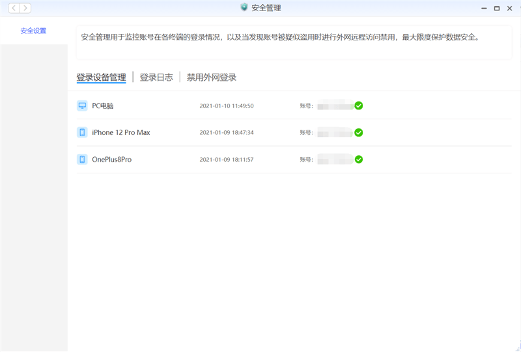Click the PC电脑 monitor icon
The width and height of the screenshot is (521, 352).
pos(82,106)
